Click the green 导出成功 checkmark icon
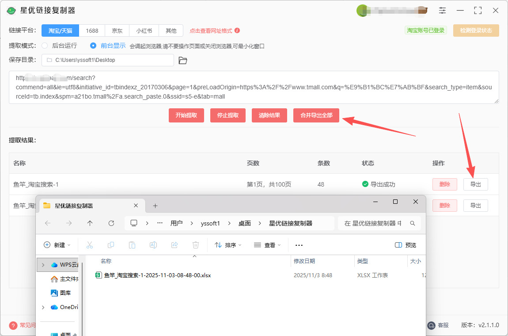This screenshot has height=336, width=508. [365, 184]
